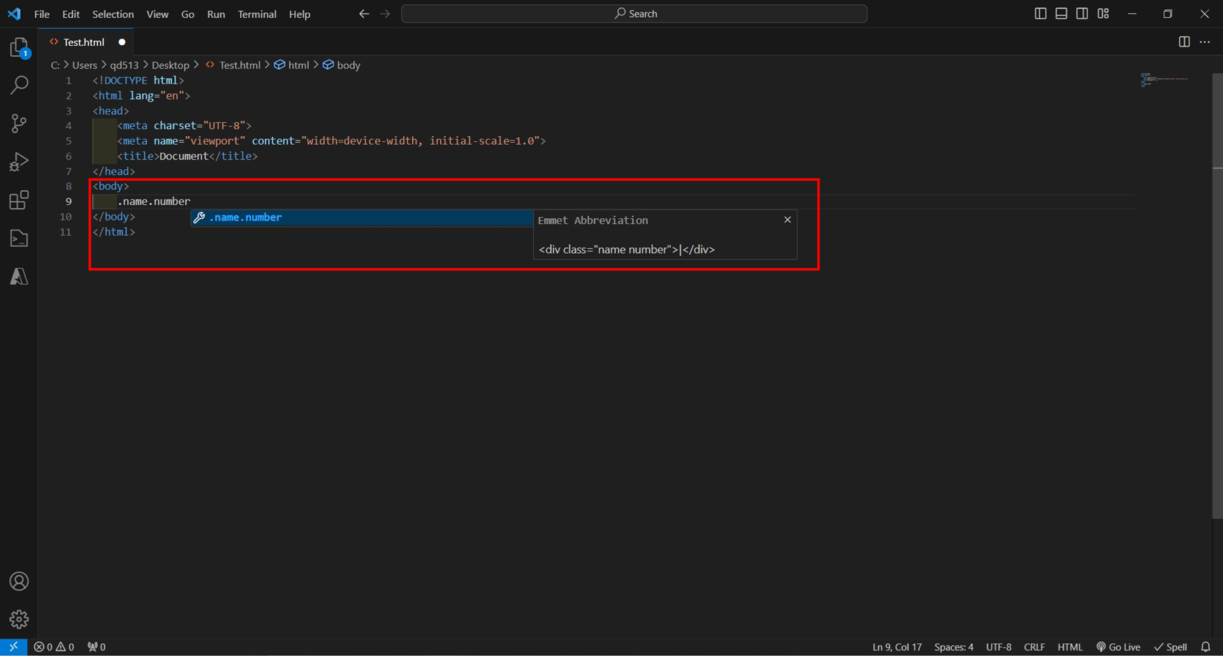Toggle the primary side bar
This screenshot has height=656, width=1223.
coord(1040,13)
